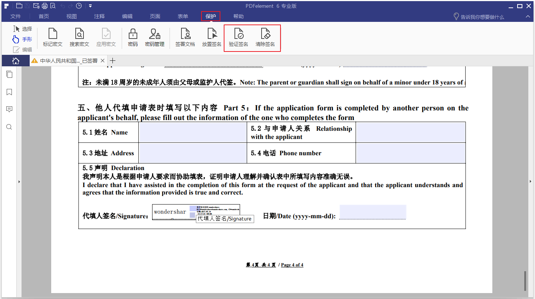Click the print icon in title bar
Viewport: 535px width, 299px height.
click(45, 6)
